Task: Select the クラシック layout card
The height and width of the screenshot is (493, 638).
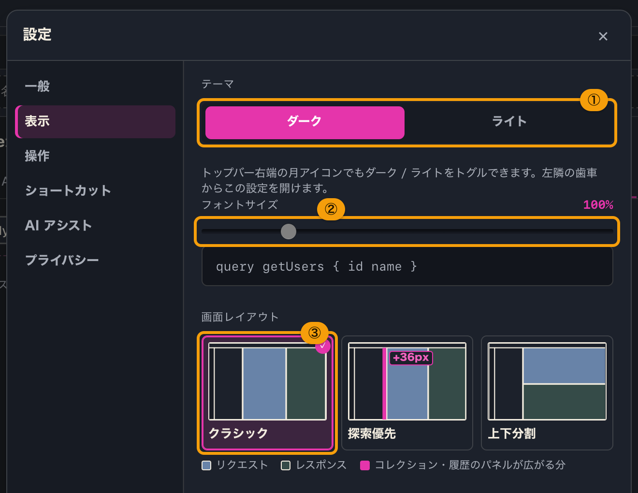Action: [267, 393]
